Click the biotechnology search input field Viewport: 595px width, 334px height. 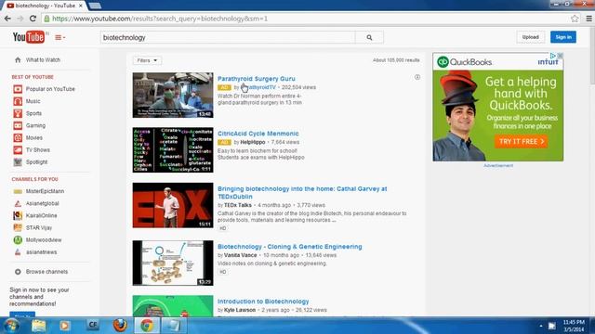228,37
